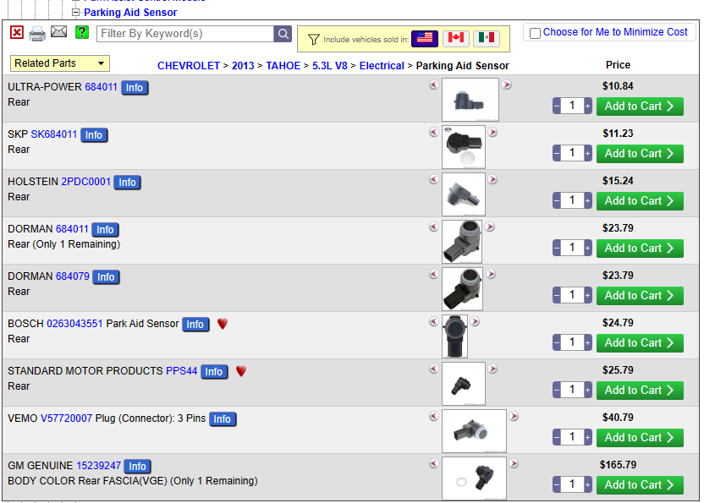Show next image for ULTRA-POWER 684011
This screenshot has height=503, width=704.
tap(507, 85)
